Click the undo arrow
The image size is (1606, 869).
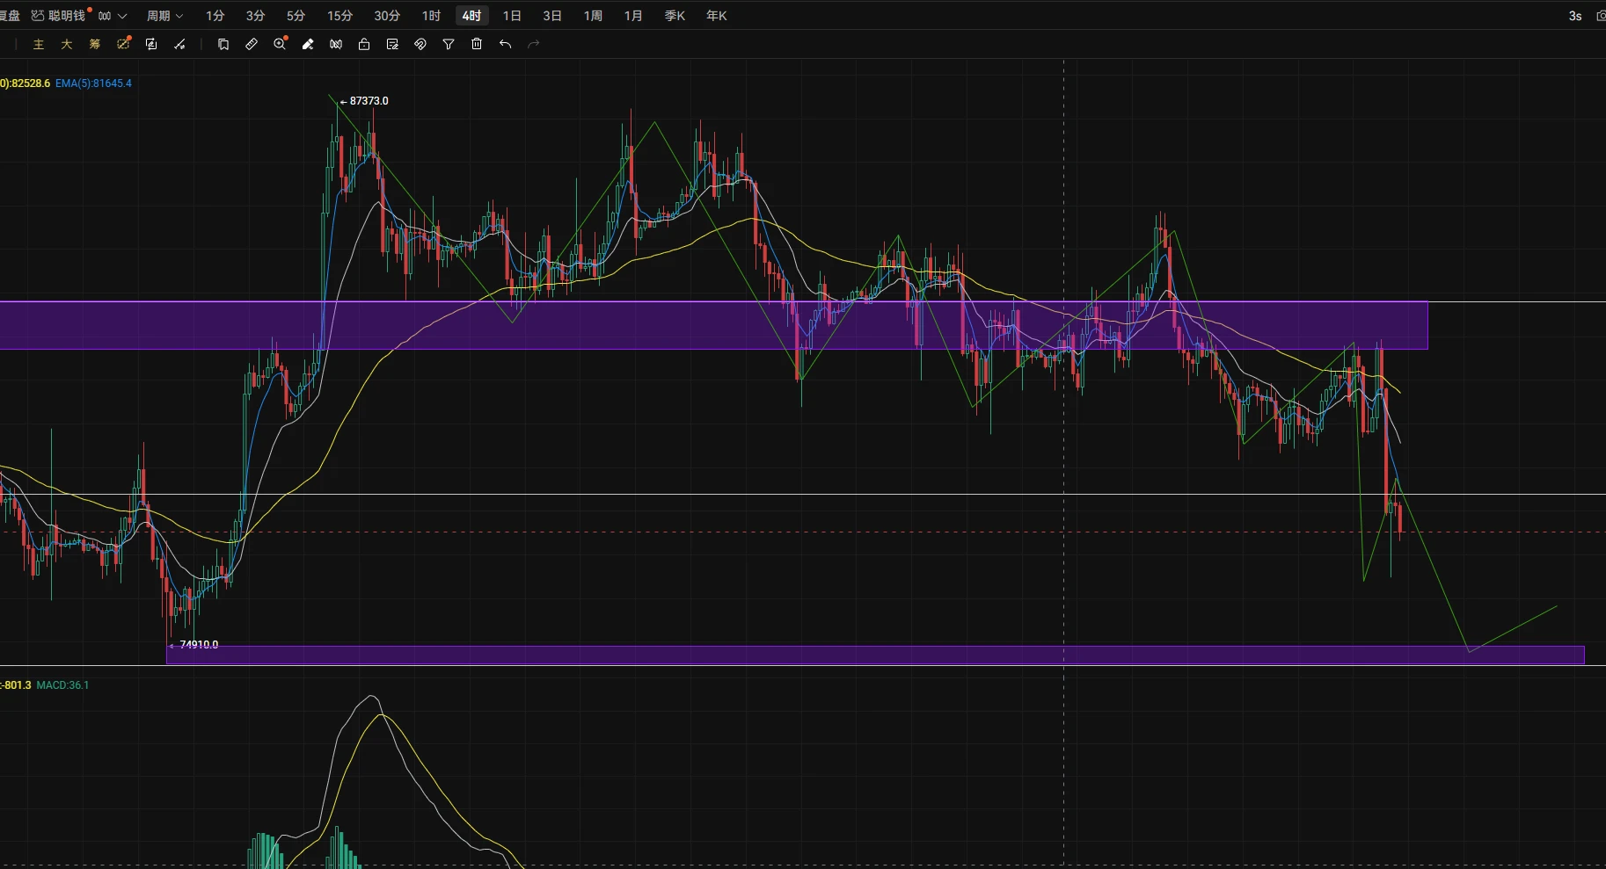pos(505,44)
